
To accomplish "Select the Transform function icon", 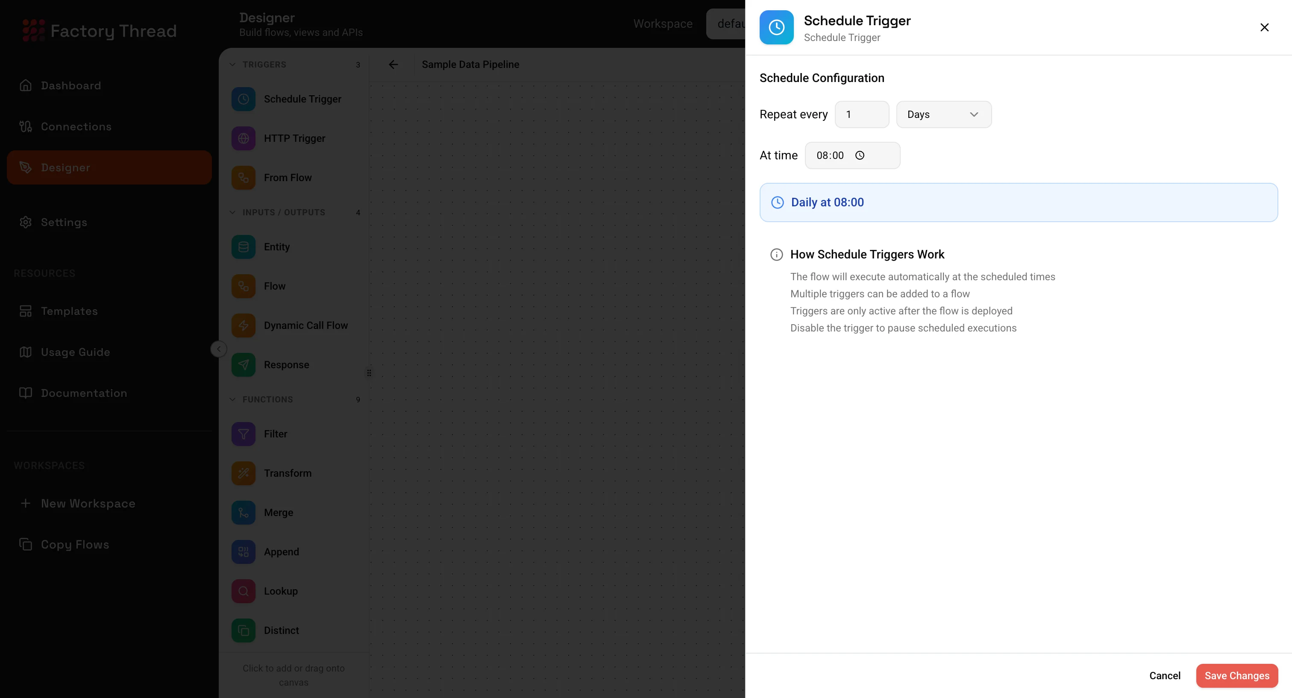I will point(244,473).
